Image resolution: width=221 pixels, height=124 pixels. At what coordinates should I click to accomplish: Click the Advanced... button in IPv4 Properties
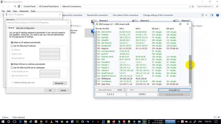tap(60, 83)
